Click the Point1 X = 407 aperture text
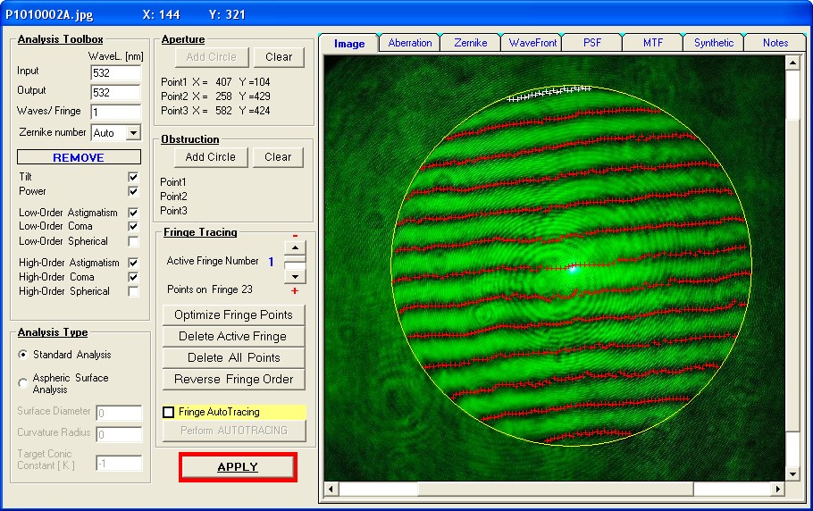This screenshot has height=511, width=813. point(215,82)
